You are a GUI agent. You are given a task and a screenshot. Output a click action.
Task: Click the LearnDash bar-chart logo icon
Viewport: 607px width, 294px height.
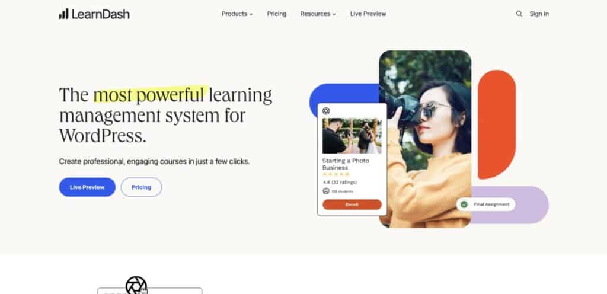[x=63, y=14]
